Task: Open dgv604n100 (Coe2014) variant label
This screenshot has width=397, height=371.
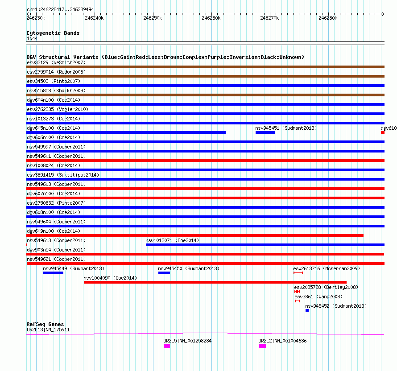Action: (x=54, y=100)
